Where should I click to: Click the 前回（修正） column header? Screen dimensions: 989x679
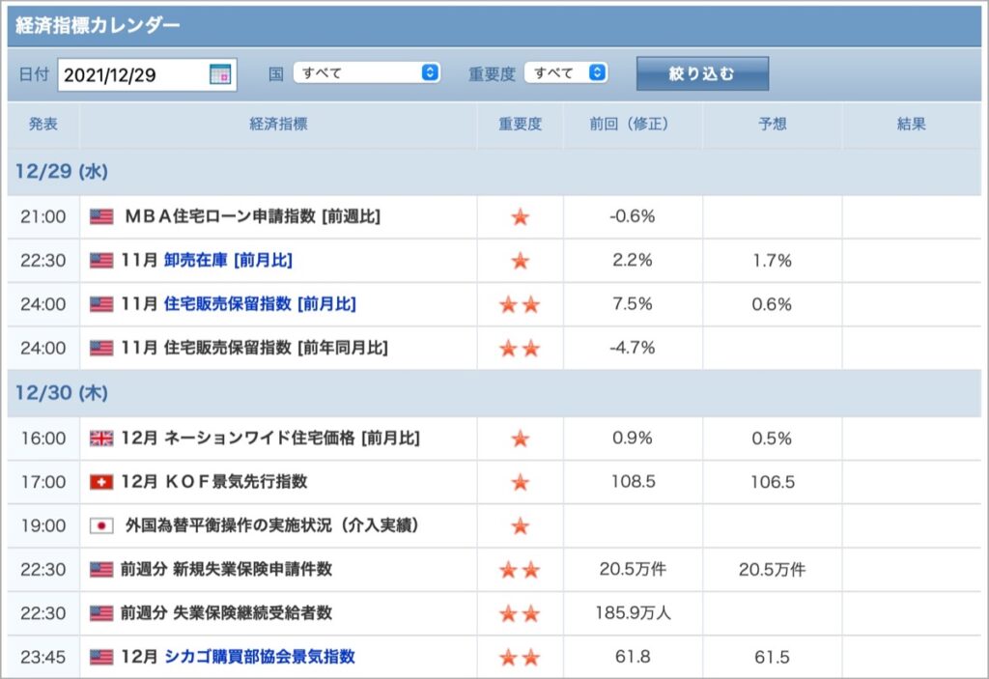pyautogui.click(x=632, y=124)
